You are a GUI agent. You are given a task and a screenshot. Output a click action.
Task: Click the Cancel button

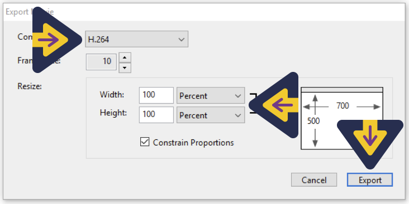pyautogui.click(x=314, y=180)
